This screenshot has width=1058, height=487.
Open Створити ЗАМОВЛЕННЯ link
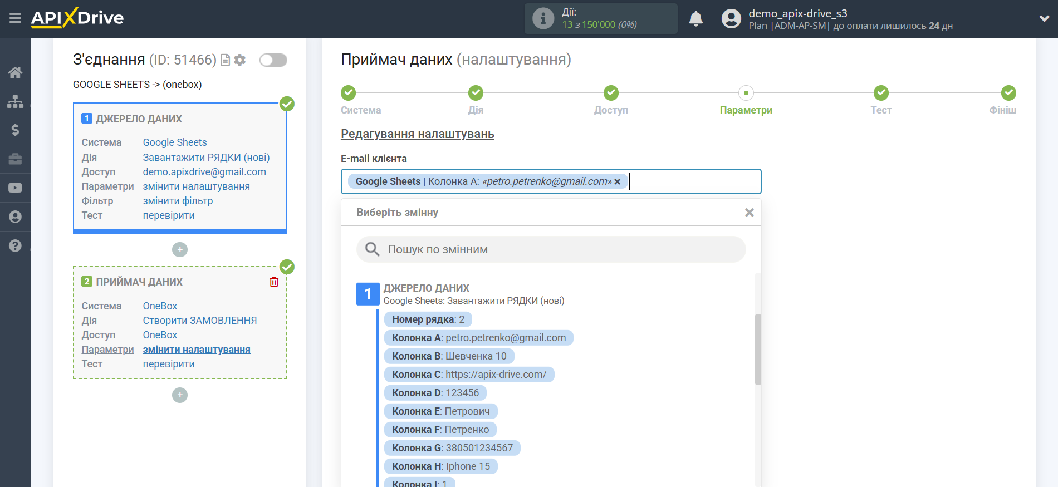point(200,321)
